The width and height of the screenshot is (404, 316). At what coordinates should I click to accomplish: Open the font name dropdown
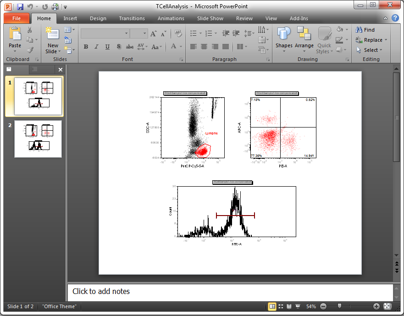tap(127, 33)
